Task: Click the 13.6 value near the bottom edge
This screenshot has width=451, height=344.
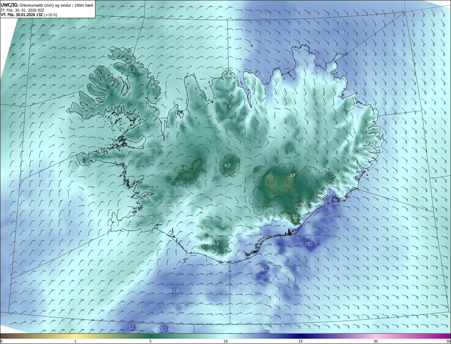Action: pyautogui.click(x=166, y=329)
